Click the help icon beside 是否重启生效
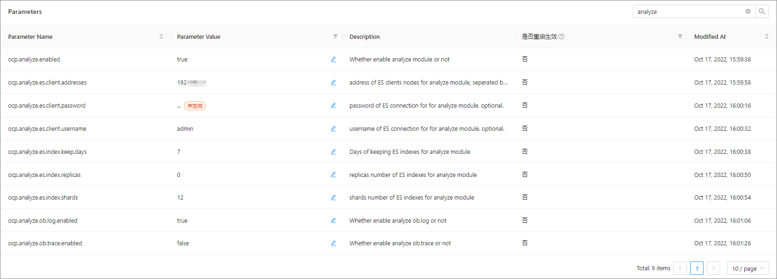 pyautogui.click(x=562, y=36)
